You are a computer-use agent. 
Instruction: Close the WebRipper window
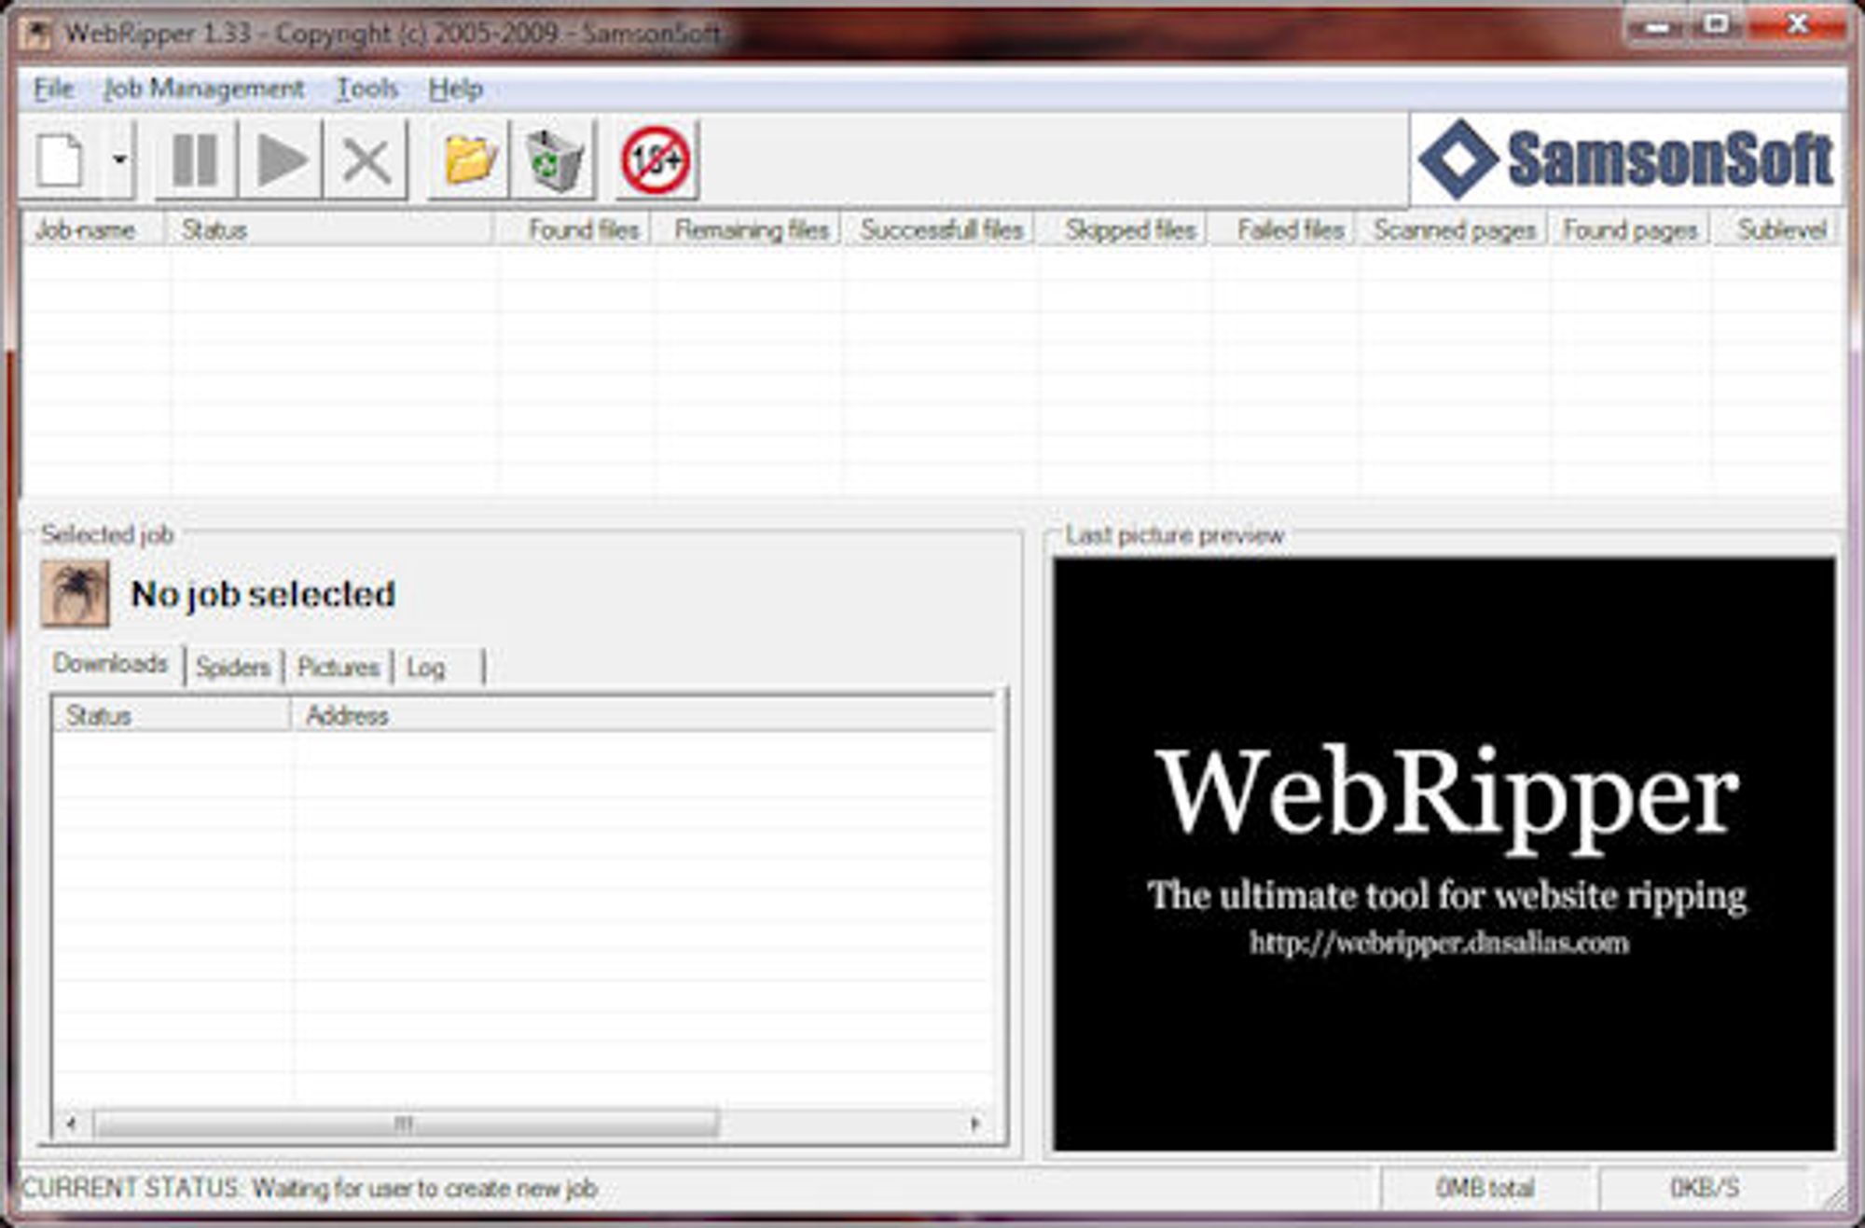tap(1798, 26)
